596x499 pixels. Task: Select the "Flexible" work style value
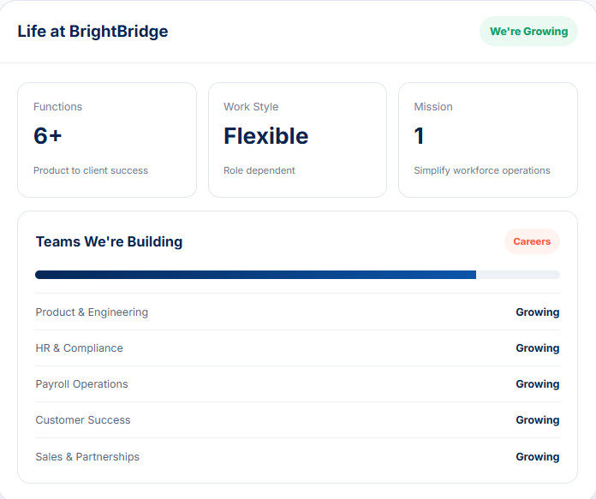point(265,136)
